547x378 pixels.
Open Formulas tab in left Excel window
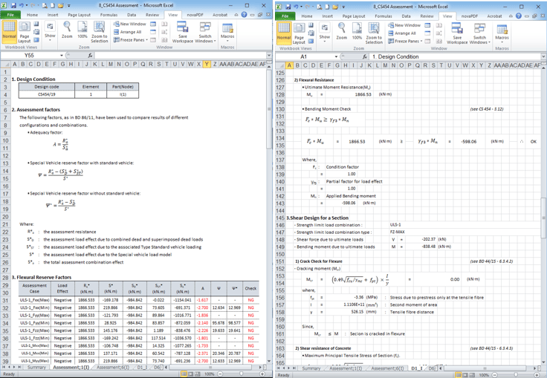coord(109,15)
